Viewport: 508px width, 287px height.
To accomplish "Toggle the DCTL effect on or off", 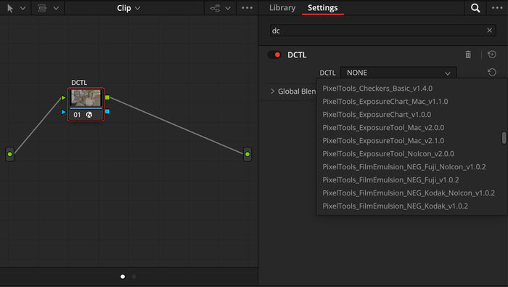I will pyautogui.click(x=274, y=54).
